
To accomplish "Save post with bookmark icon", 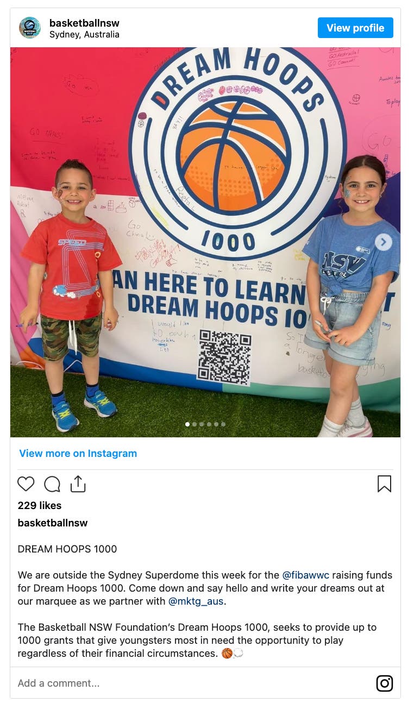I will point(384,484).
